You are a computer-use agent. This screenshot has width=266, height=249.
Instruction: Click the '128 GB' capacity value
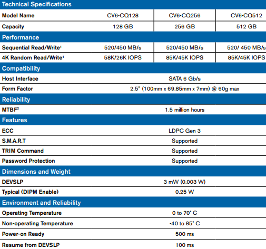123,26
